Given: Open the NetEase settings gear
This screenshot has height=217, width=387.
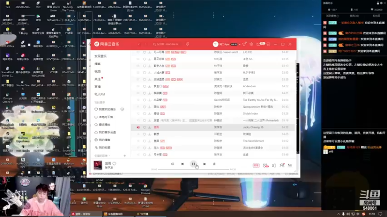Looking at the screenshot, I should pyautogui.click(x=251, y=44).
